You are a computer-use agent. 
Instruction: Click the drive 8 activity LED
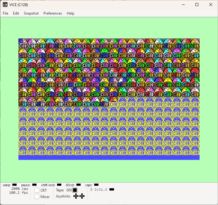pos(112,189)
